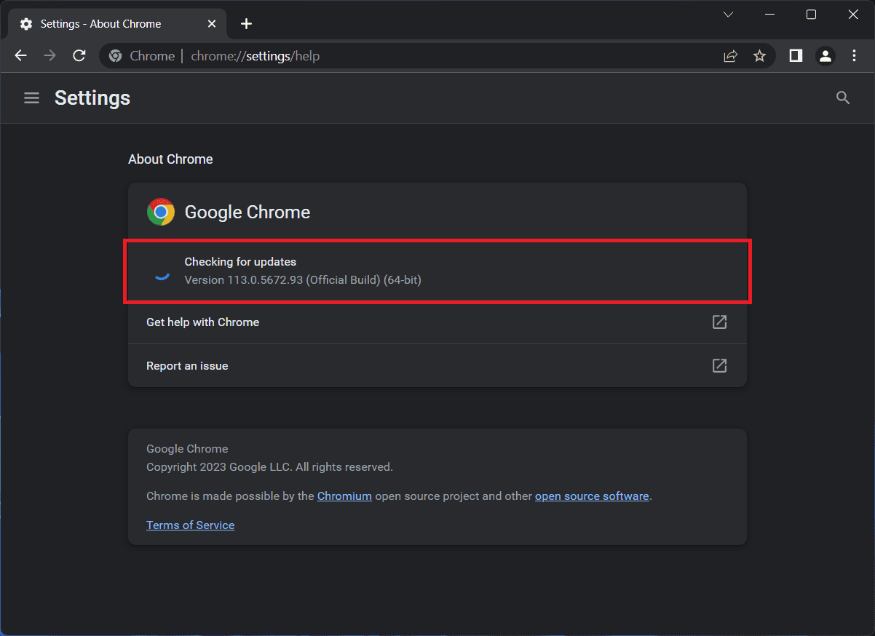Expand the tab search chevron
Image resolution: width=875 pixels, height=636 pixels.
click(x=728, y=15)
